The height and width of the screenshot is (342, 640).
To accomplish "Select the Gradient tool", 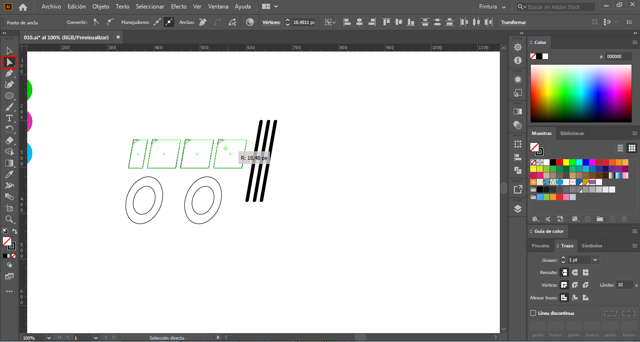I will [x=9, y=163].
